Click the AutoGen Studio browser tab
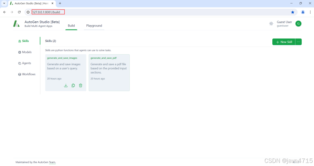This screenshot has width=314, height=166. point(32,3)
